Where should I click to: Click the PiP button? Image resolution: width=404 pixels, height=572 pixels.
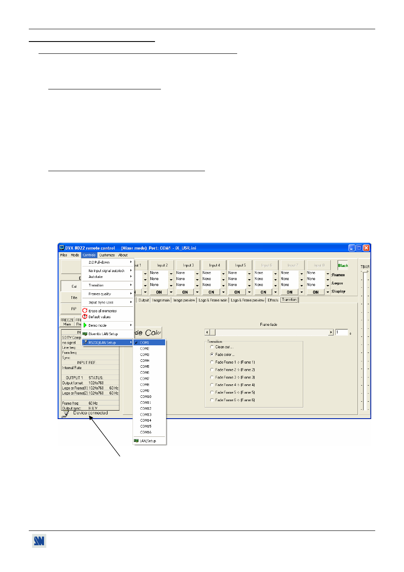pos(71,309)
